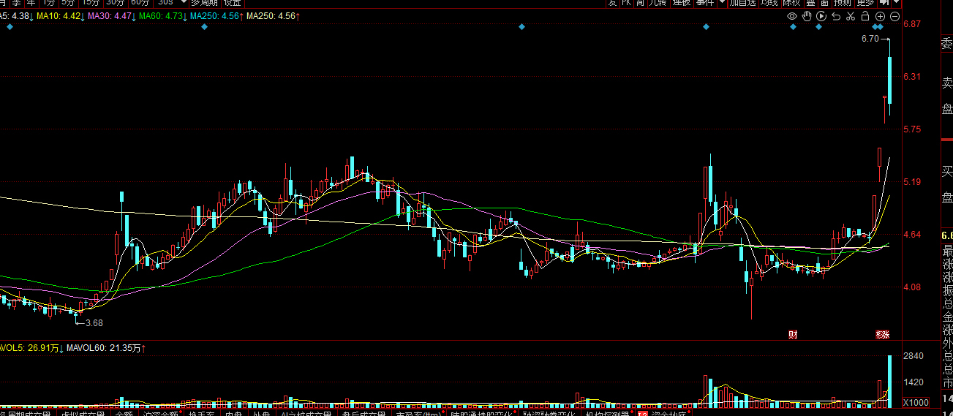Click the 6.87 price axis label
This screenshot has height=416, width=953.
(911, 24)
